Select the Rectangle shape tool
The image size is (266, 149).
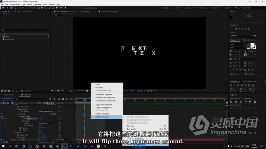[x=38, y=8]
